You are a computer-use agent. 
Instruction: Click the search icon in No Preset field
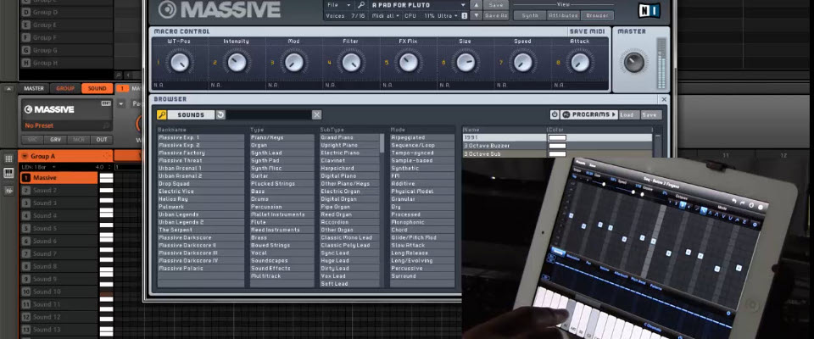[x=106, y=125]
